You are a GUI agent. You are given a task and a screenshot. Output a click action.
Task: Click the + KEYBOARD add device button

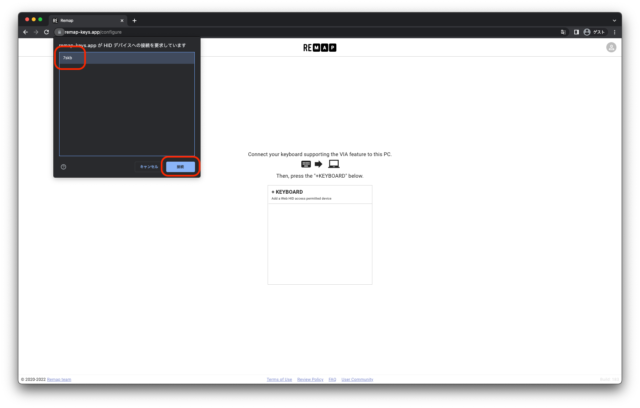(x=320, y=195)
